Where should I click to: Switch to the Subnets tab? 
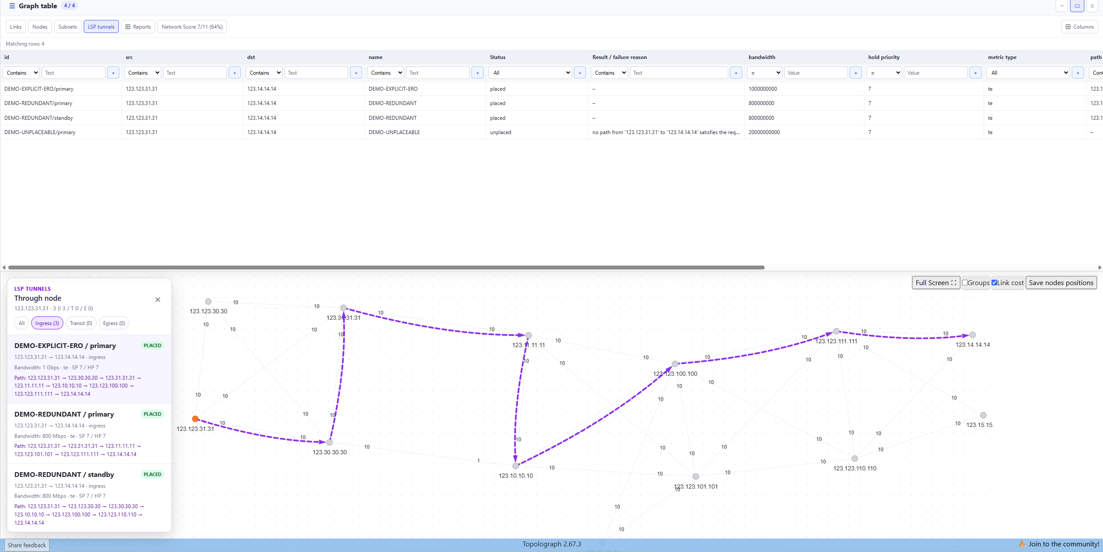pos(68,27)
